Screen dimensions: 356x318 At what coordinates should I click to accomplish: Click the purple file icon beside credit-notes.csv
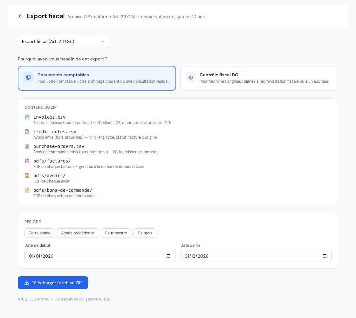coord(27,132)
